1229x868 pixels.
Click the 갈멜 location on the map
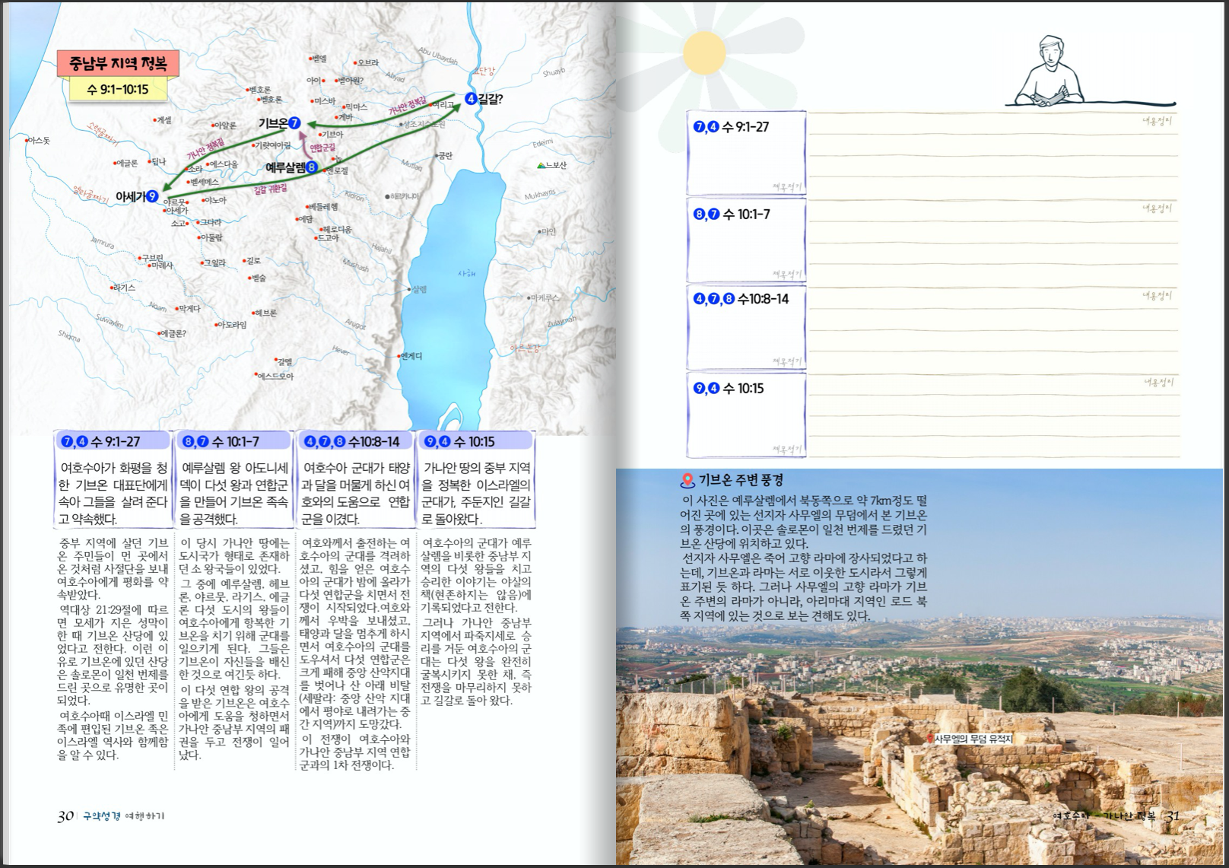pos(284,362)
